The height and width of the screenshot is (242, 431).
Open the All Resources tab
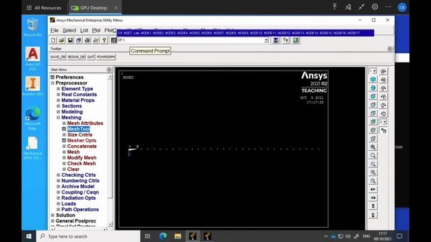44,8
